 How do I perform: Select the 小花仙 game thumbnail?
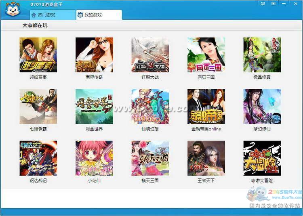click(94, 158)
